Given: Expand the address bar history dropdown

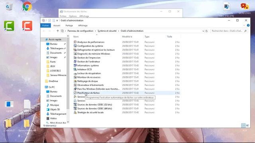Looking at the screenshot, I should tap(203, 31).
